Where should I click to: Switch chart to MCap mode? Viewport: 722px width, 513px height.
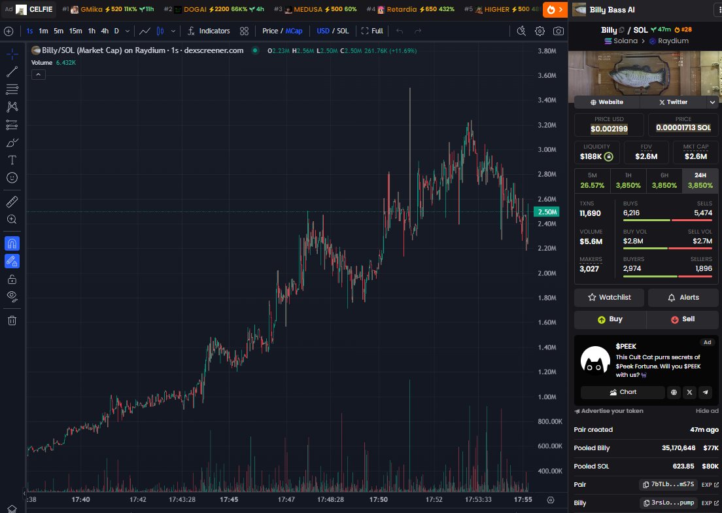(x=294, y=31)
